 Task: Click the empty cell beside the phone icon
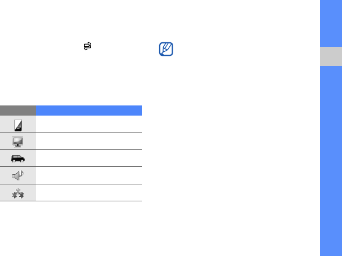point(89,124)
